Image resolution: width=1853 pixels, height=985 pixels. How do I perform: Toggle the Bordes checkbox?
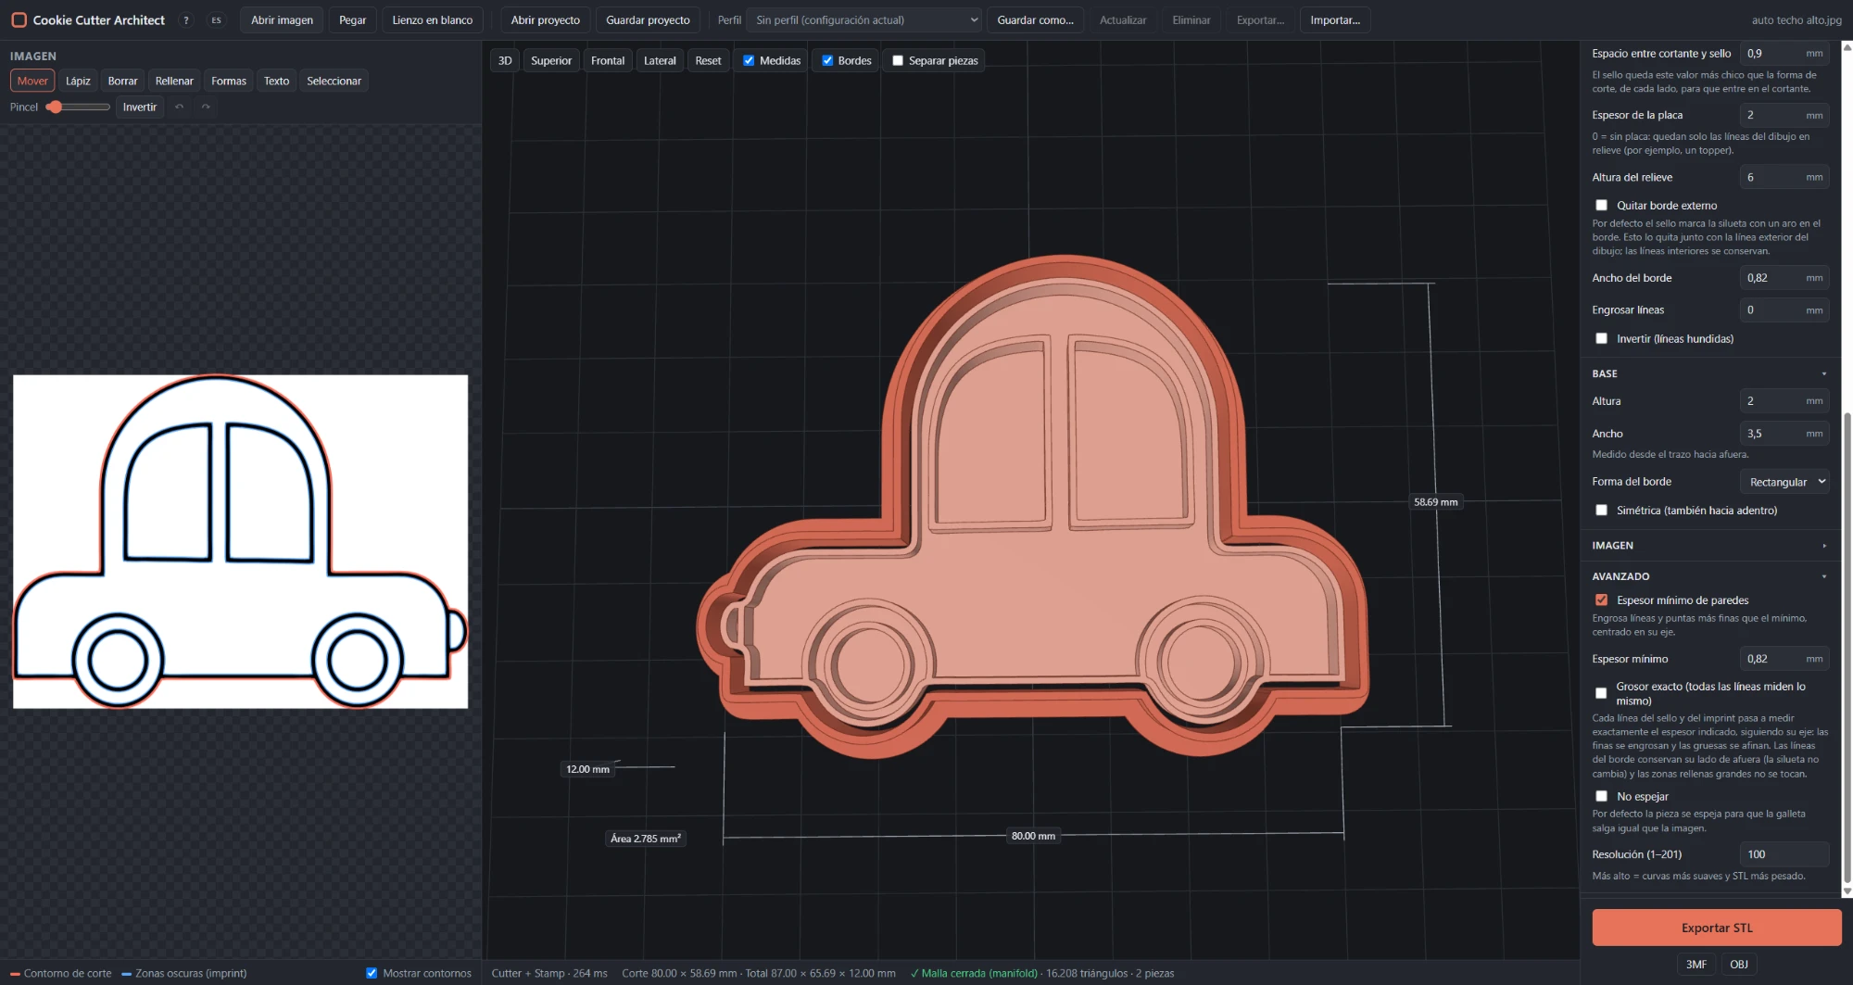coord(827,61)
